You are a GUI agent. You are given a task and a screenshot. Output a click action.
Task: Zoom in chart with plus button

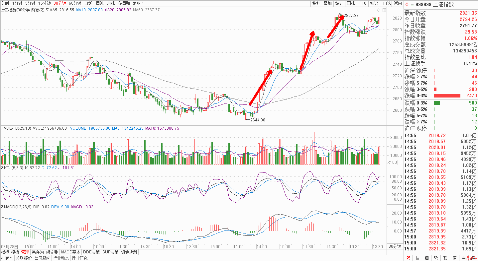[x=391, y=252]
